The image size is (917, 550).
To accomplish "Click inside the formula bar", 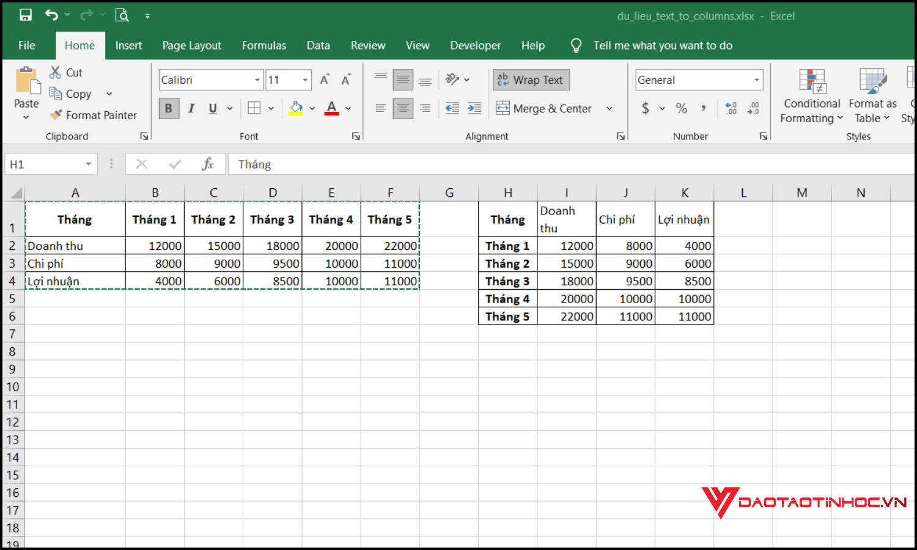I will (x=428, y=164).
